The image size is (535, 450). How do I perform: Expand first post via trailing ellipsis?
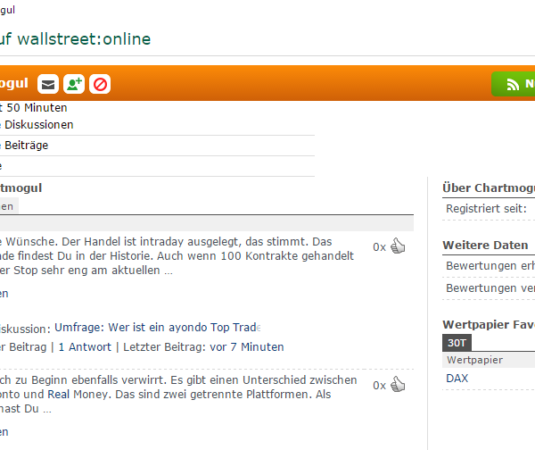point(169,271)
